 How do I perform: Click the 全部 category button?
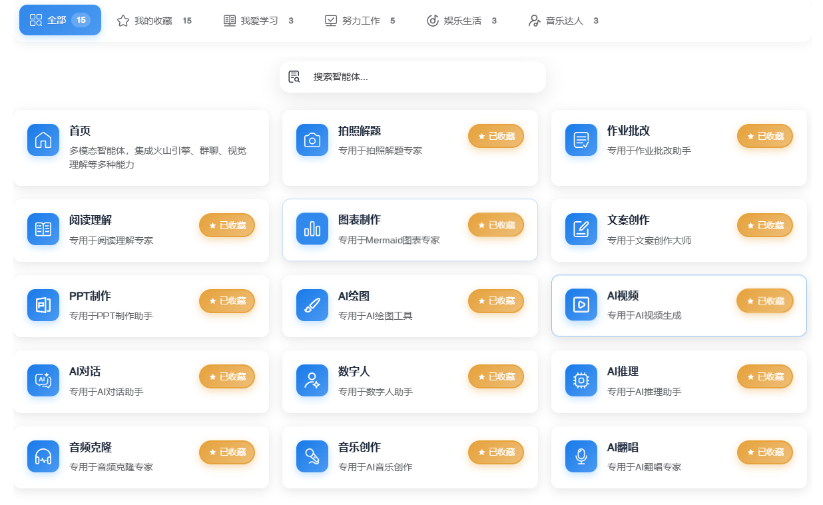pyautogui.click(x=60, y=20)
